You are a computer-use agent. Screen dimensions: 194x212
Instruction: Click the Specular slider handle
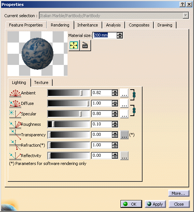81,114
